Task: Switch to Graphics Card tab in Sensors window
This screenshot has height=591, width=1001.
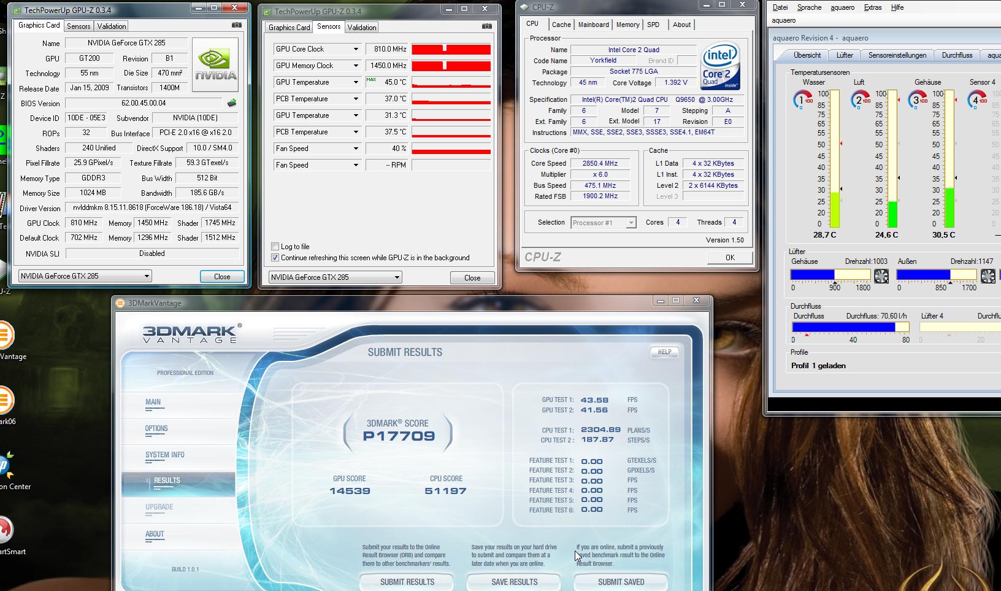Action: click(290, 28)
